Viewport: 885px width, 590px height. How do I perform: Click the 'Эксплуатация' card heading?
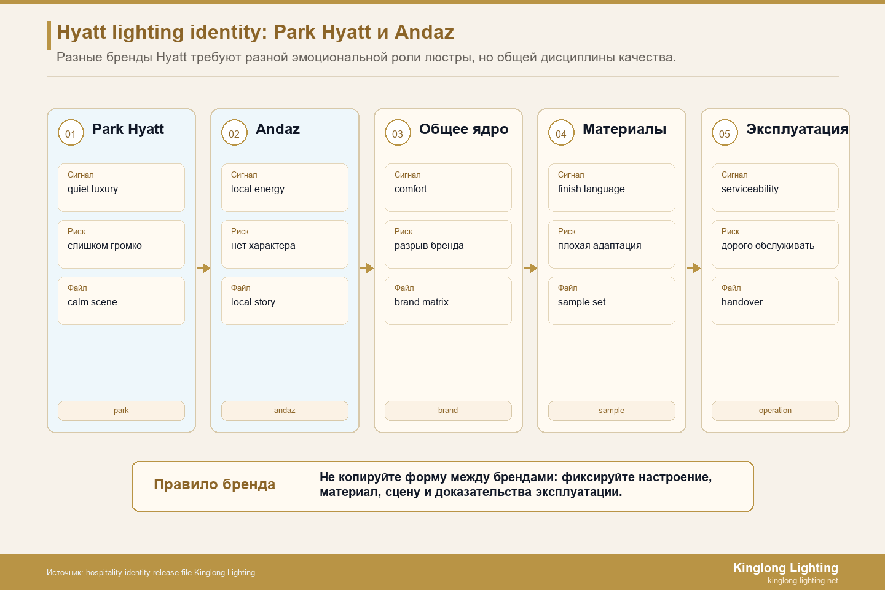point(797,129)
